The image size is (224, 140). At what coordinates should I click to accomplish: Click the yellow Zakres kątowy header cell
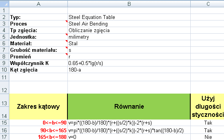click(38, 106)
